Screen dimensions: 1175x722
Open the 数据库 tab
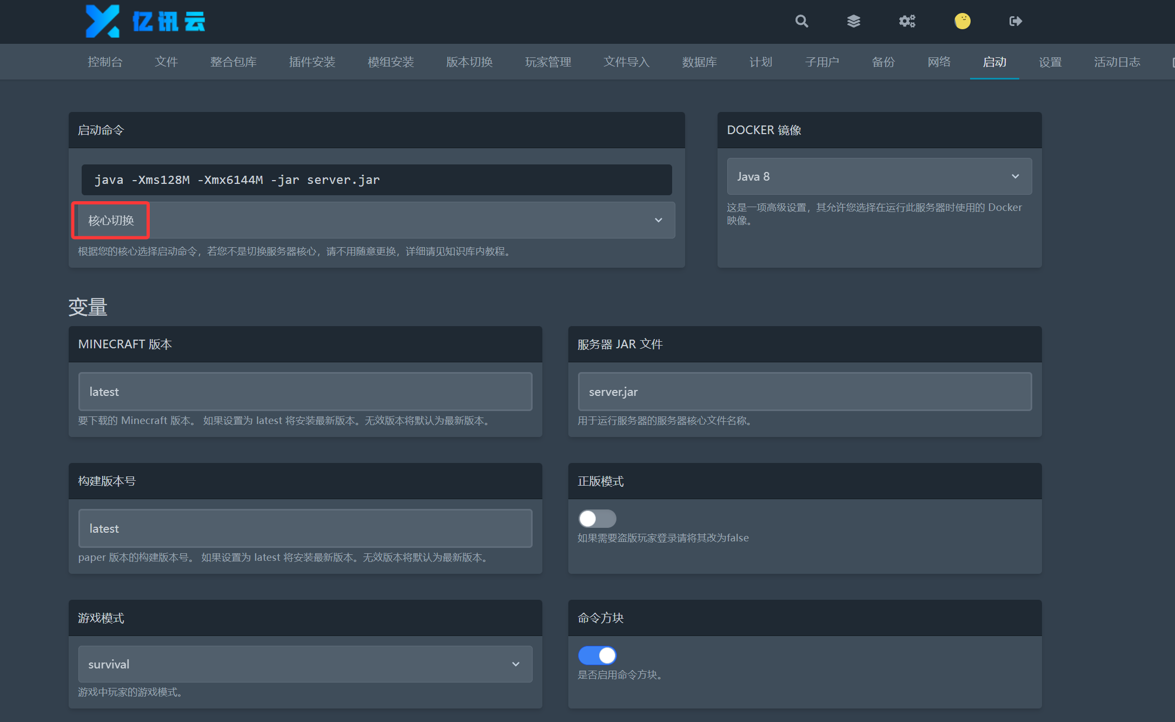[699, 62]
